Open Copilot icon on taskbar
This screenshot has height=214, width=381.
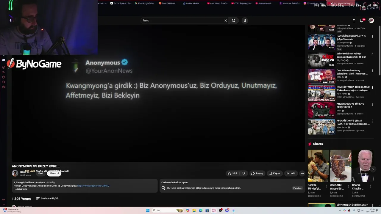[x=188, y=210]
